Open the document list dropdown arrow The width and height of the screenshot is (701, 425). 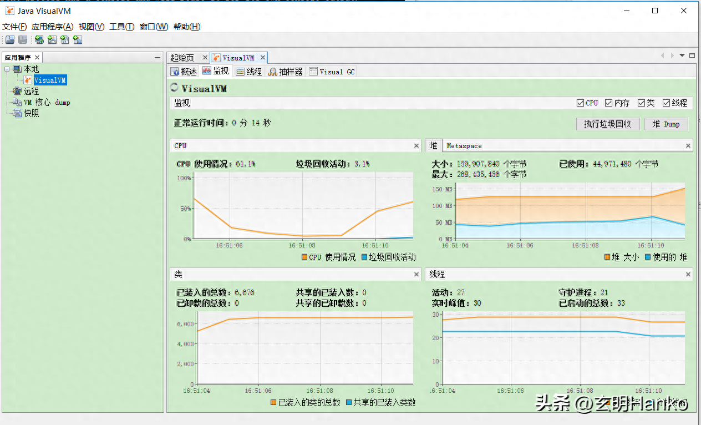tap(683, 55)
